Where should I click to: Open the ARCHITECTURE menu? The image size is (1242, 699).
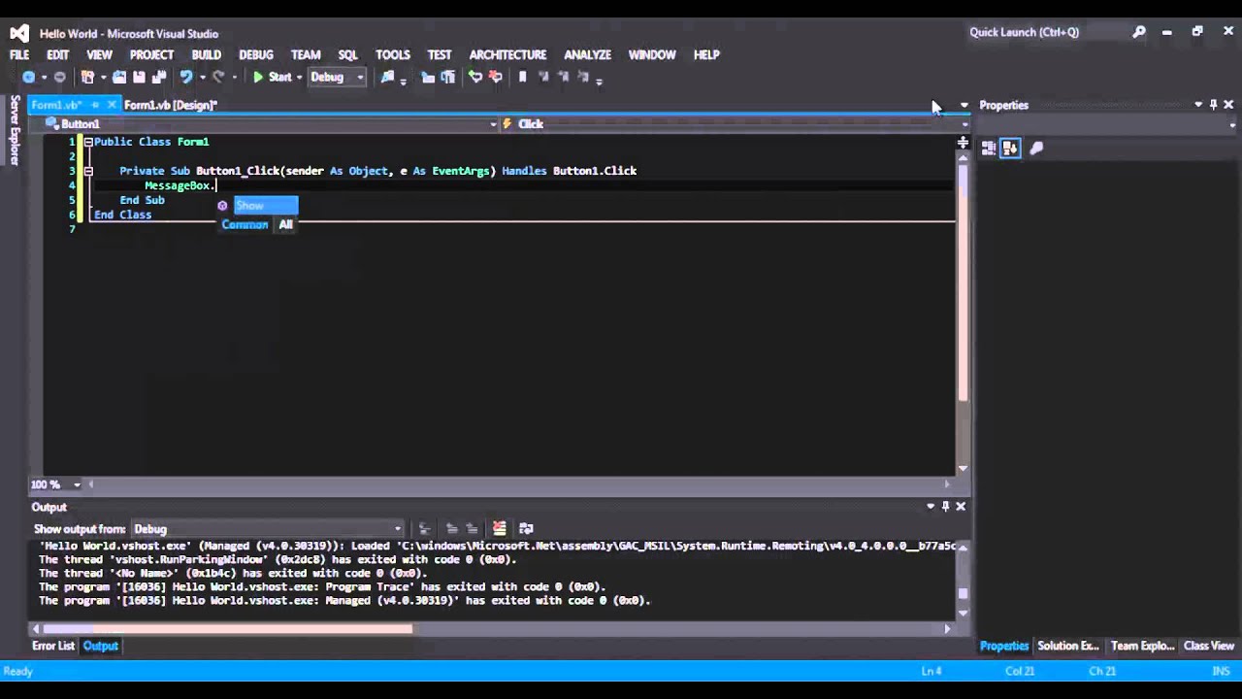click(x=507, y=55)
